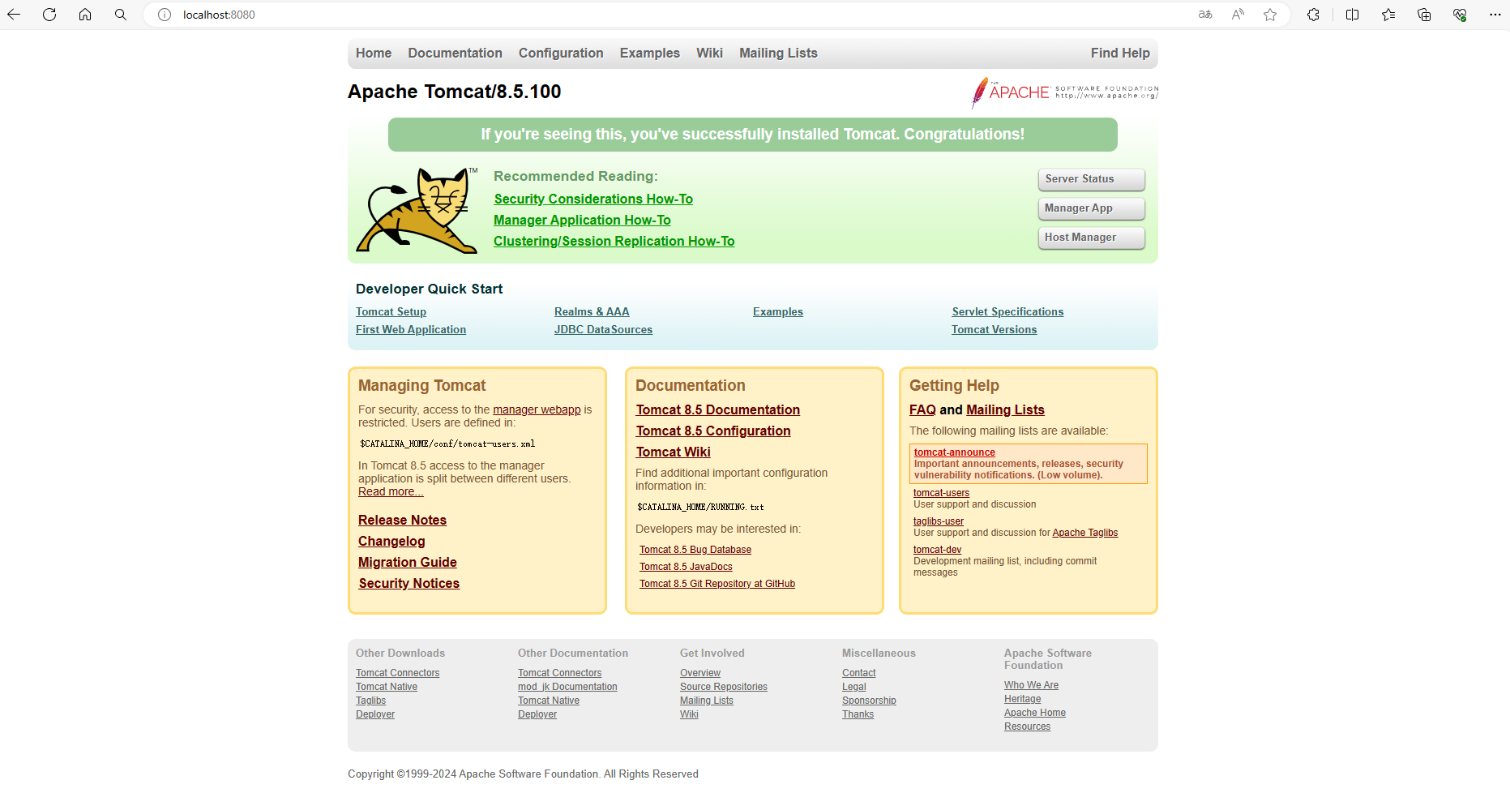Screen dimensions: 1510x793
Task: Click the site information icon in address bar
Action: (165, 15)
